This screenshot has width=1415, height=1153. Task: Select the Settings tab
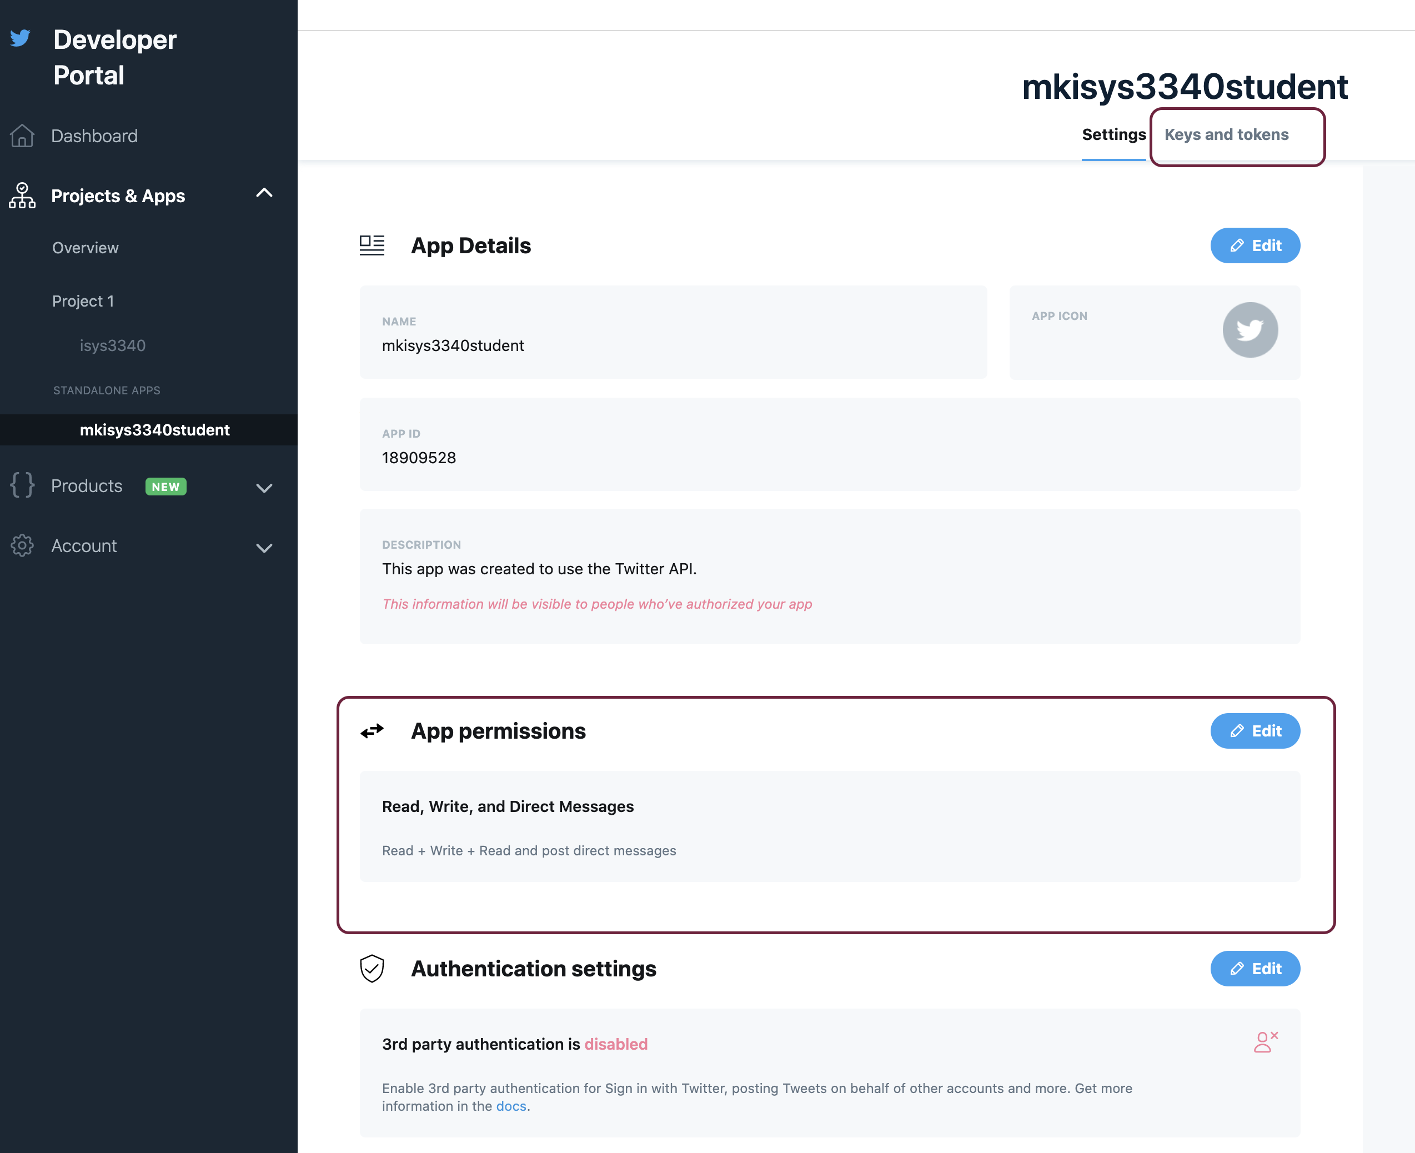(x=1113, y=135)
